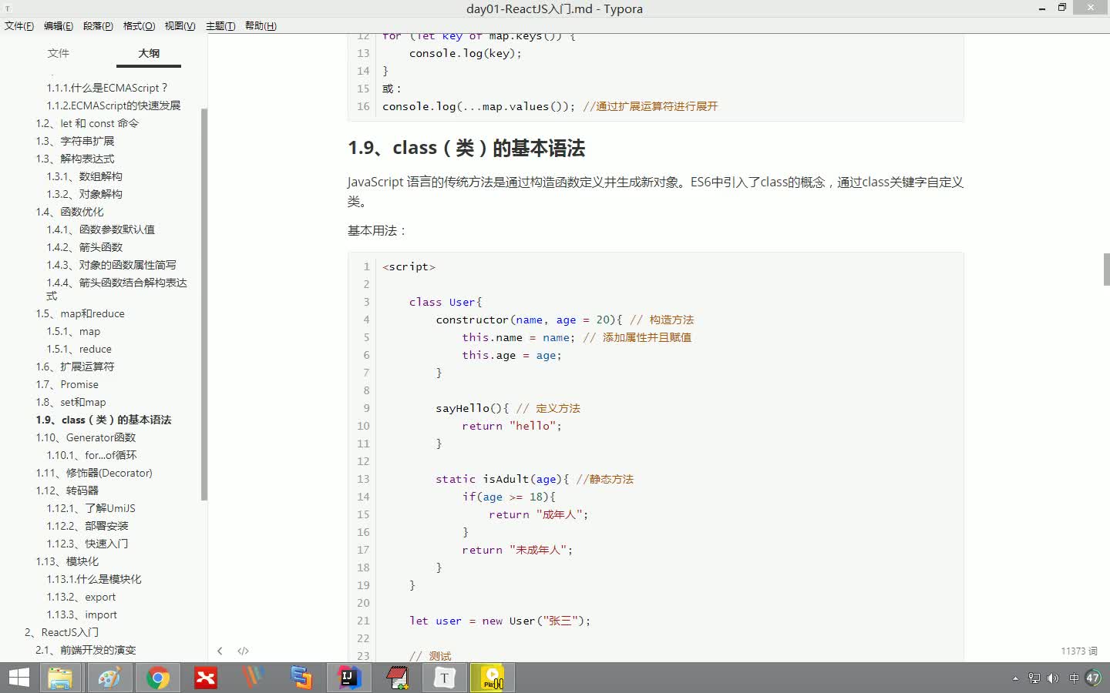Screen dimensions: 1110x693
Task: Open the 文件(F) menu
Action: [x=19, y=26]
